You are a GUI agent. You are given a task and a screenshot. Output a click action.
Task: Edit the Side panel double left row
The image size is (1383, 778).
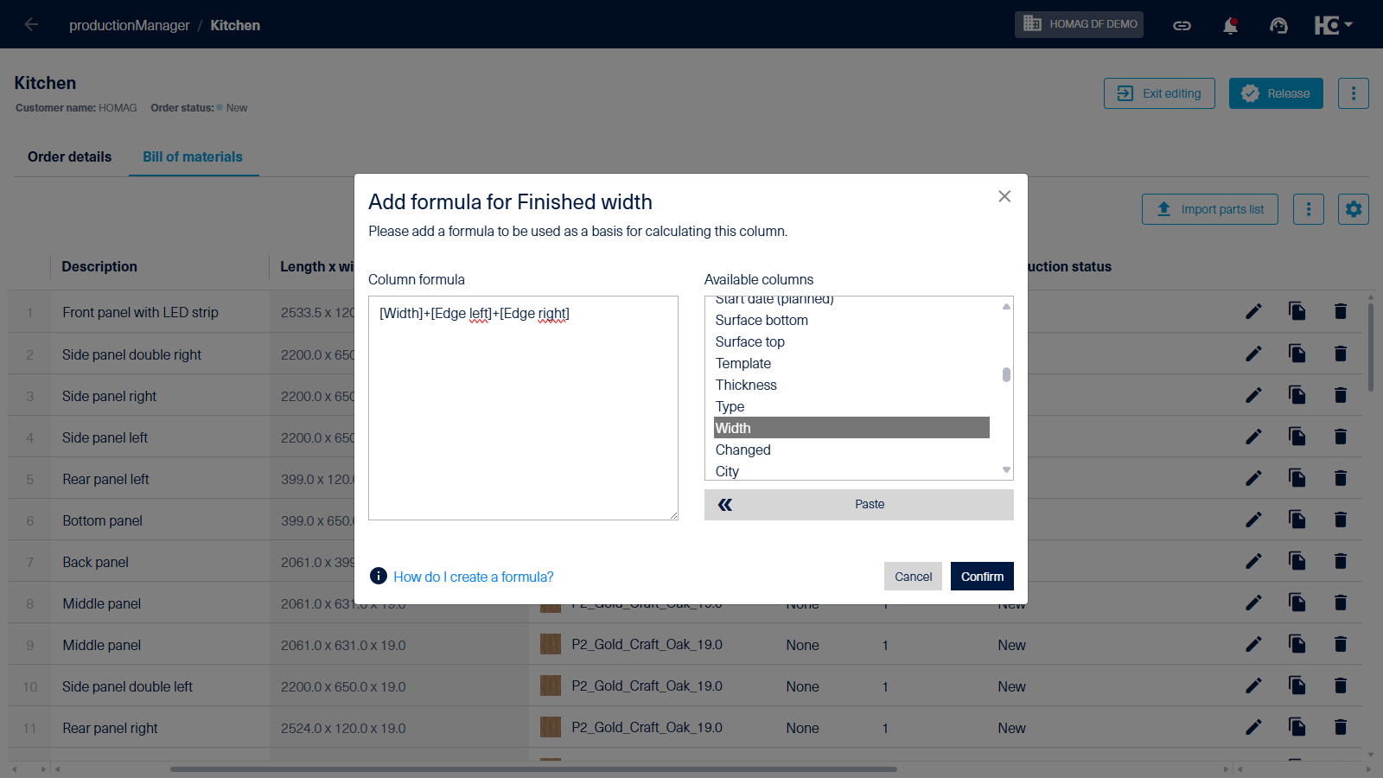click(x=1253, y=686)
